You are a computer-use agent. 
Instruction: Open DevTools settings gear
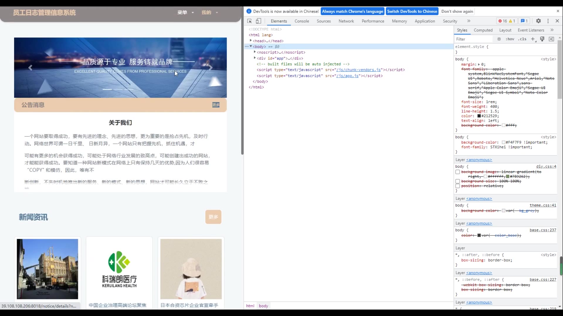538,21
